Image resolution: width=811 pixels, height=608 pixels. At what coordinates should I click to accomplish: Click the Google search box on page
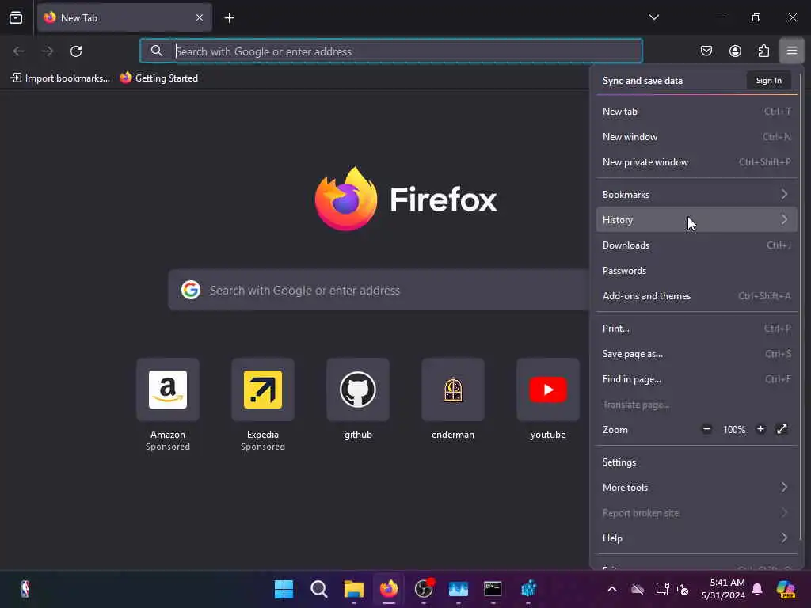(379, 290)
